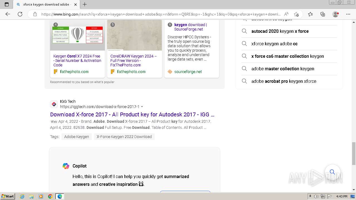Open a new browser tab
Image resolution: width=356 pixels, height=200 pixels.
(85, 4)
